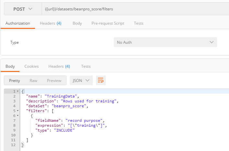Click the "TrainingData" value in line 2

tap(61, 96)
